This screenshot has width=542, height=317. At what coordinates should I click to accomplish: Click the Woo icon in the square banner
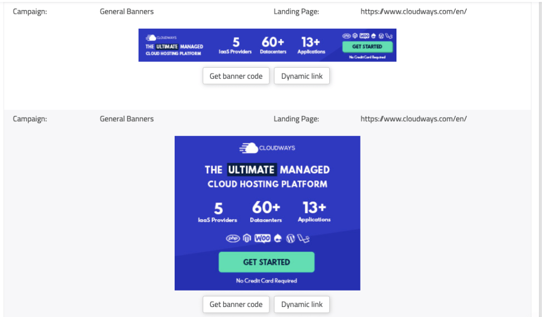click(263, 238)
